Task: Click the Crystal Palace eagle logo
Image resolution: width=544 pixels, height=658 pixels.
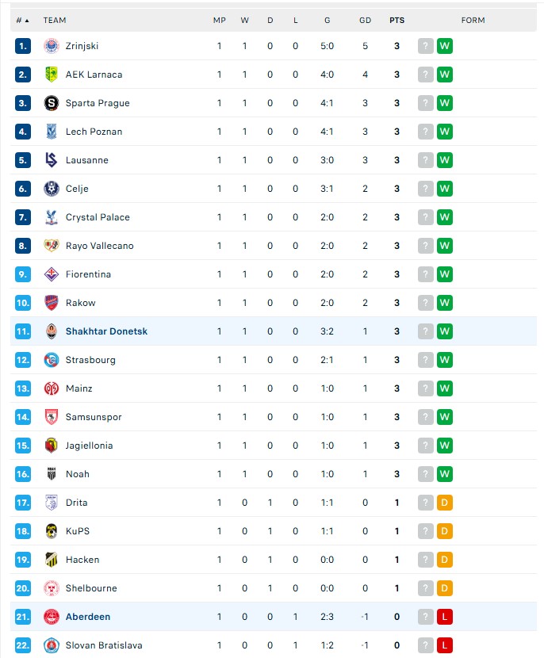Action: click(51, 217)
